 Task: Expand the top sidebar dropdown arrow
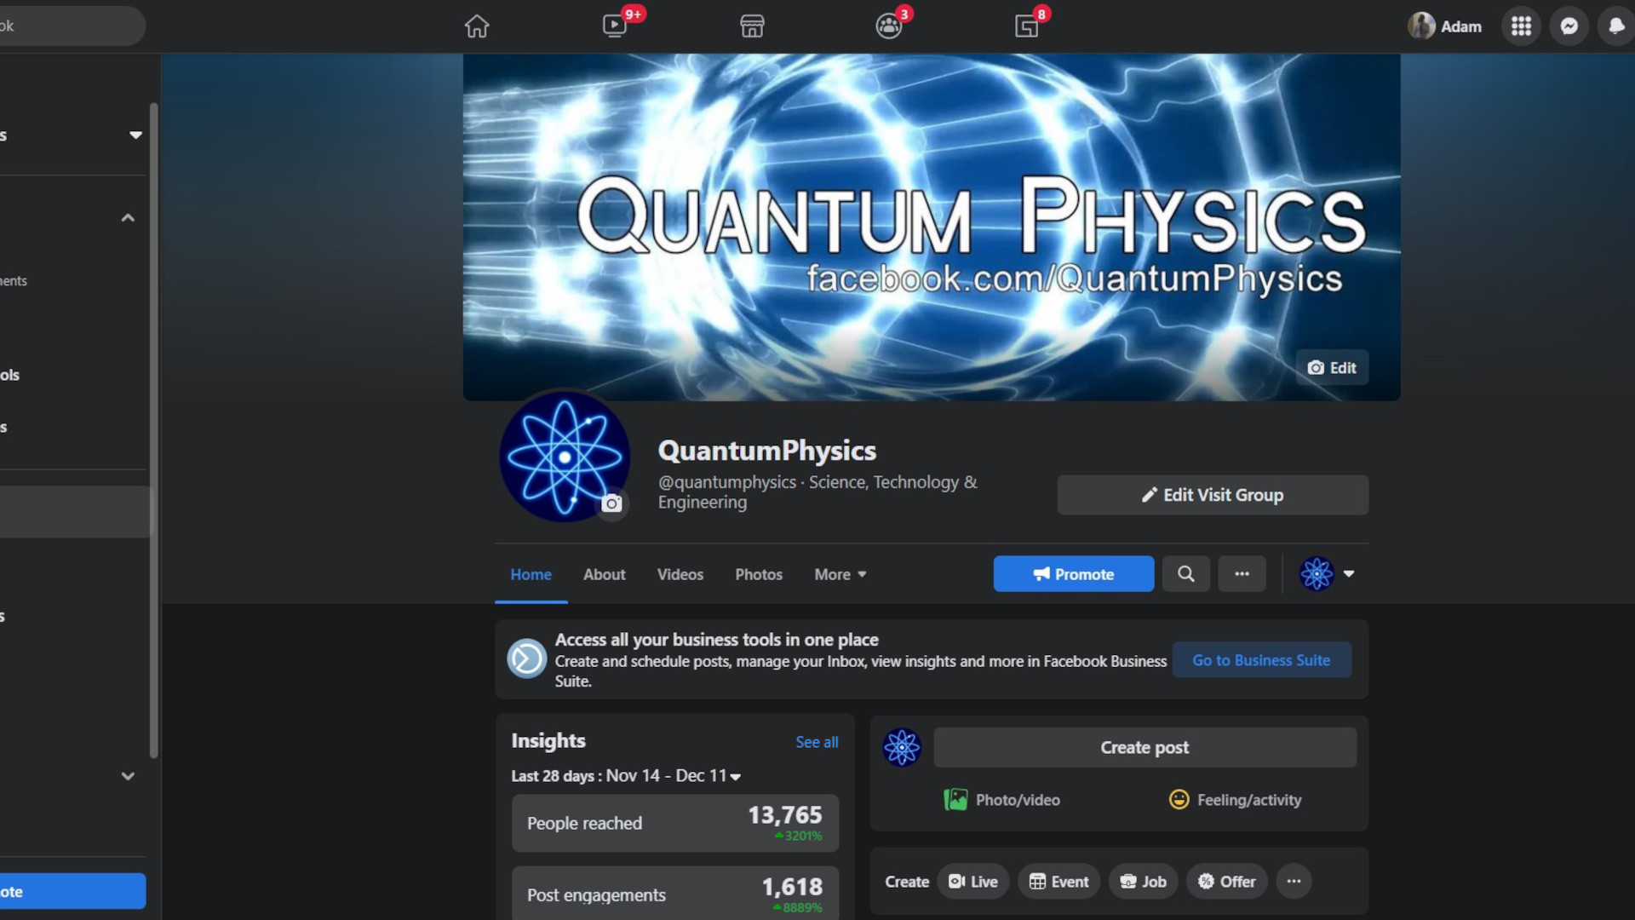pyautogui.click(x=135, y=135)
